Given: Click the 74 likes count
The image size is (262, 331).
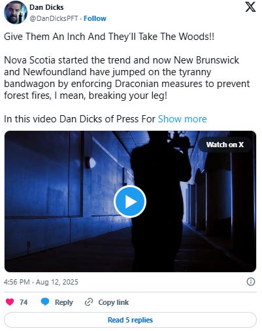Looking at the screenshot, I should coord(24,302).
